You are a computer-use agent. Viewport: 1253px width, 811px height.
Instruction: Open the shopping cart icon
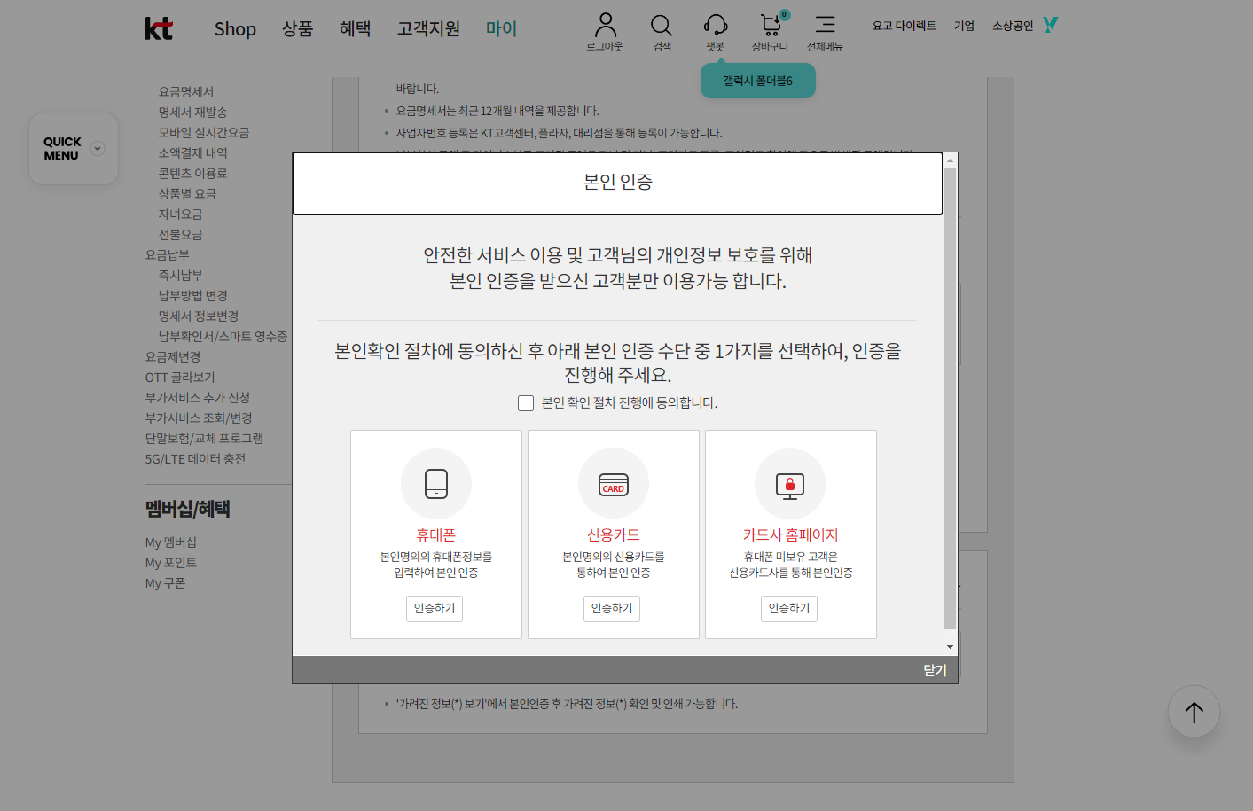tap(770, 25)
